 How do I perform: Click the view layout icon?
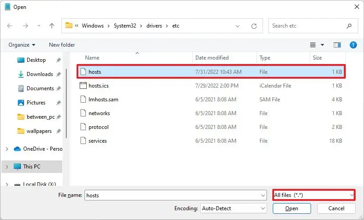313,45
